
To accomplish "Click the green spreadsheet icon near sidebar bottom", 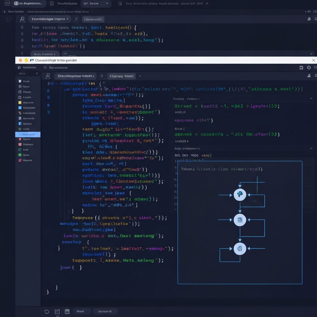I will pos(20,155).
